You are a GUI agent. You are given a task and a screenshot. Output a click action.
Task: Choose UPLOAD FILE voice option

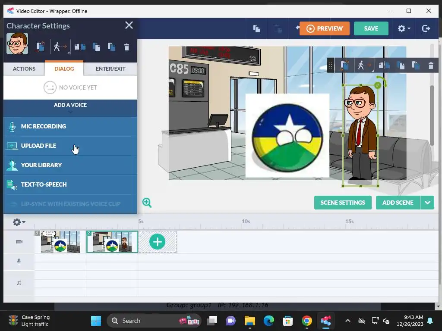tap(70, 146)
